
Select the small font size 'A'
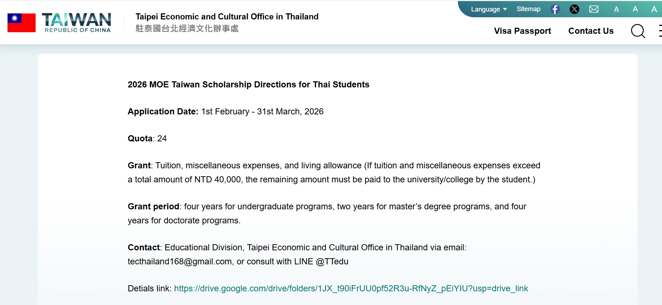(616, 9)
